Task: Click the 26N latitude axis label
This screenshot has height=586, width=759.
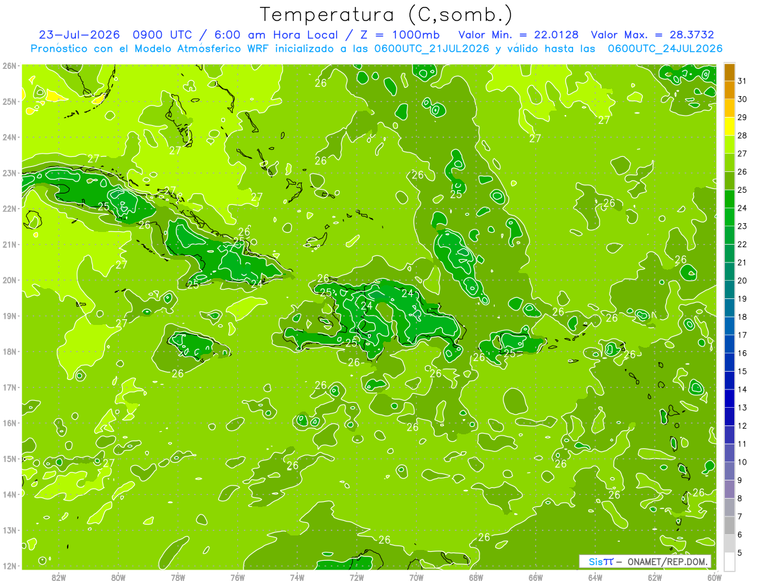Action: [x=9, y=66]
